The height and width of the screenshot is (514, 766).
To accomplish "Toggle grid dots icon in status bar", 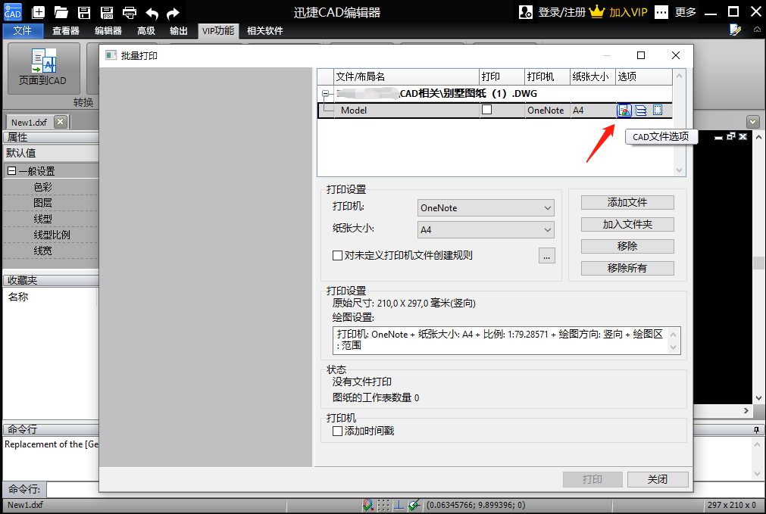I will point(383,505).
